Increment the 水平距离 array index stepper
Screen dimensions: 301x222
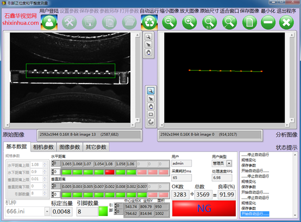53,162
